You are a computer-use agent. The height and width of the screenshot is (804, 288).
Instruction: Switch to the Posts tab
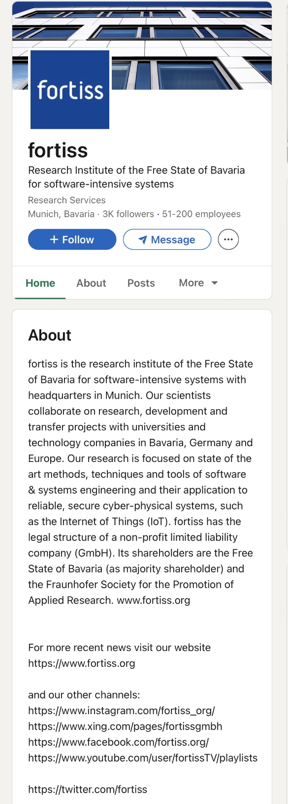(141, 283)
